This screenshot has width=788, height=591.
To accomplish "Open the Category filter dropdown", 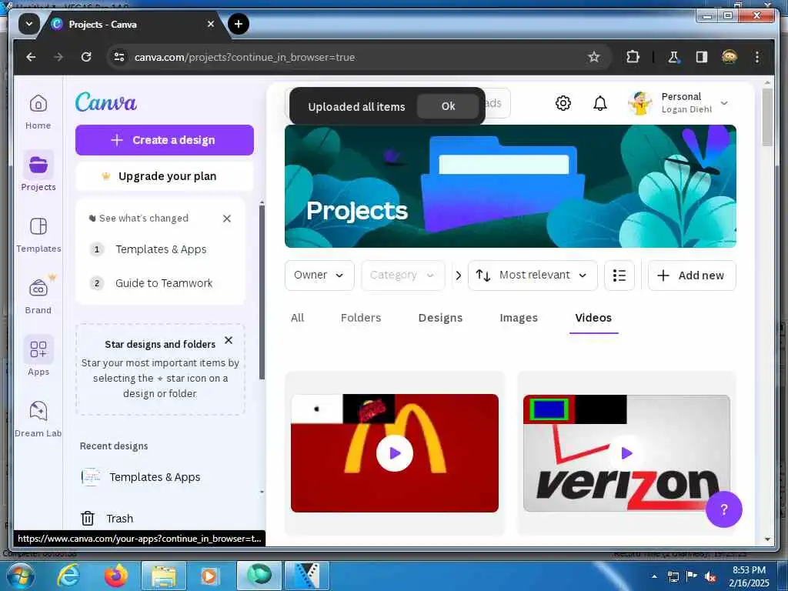I will [403, 275].
